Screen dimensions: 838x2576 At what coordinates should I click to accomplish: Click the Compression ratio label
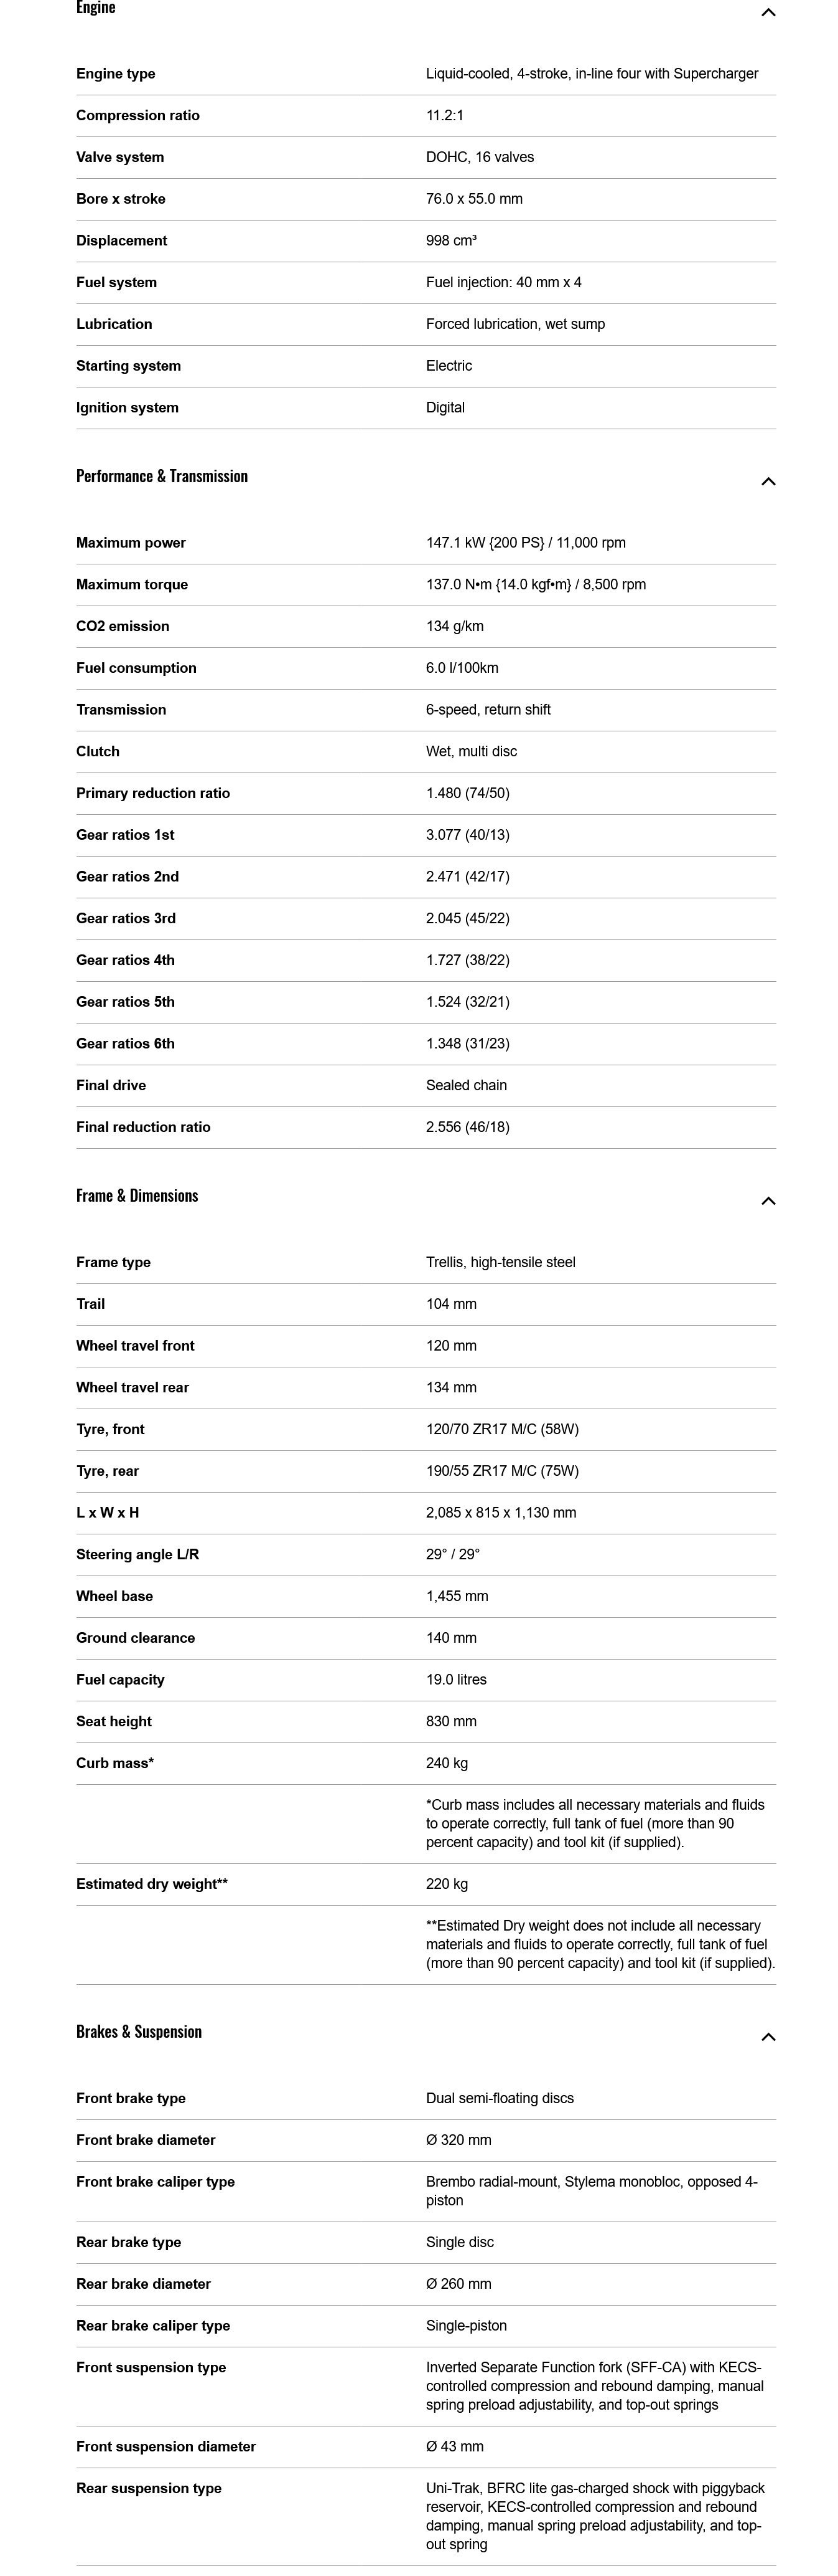138,116
